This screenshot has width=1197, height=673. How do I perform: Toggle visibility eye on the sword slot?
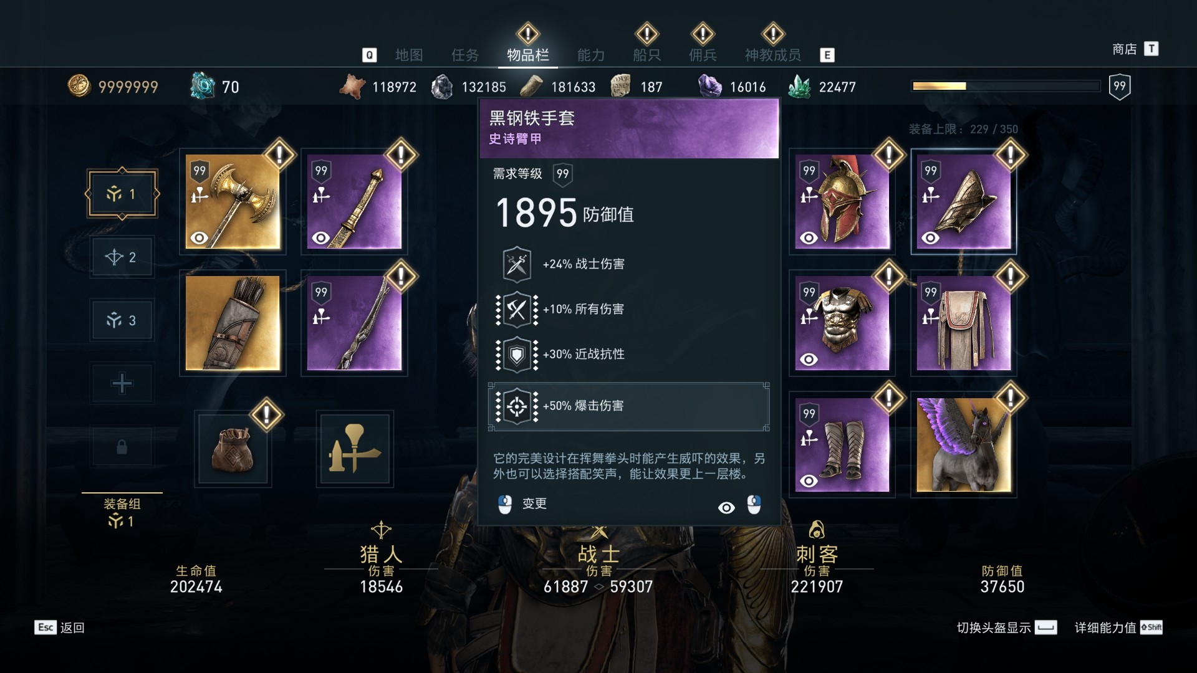click(x=320, y=238)
